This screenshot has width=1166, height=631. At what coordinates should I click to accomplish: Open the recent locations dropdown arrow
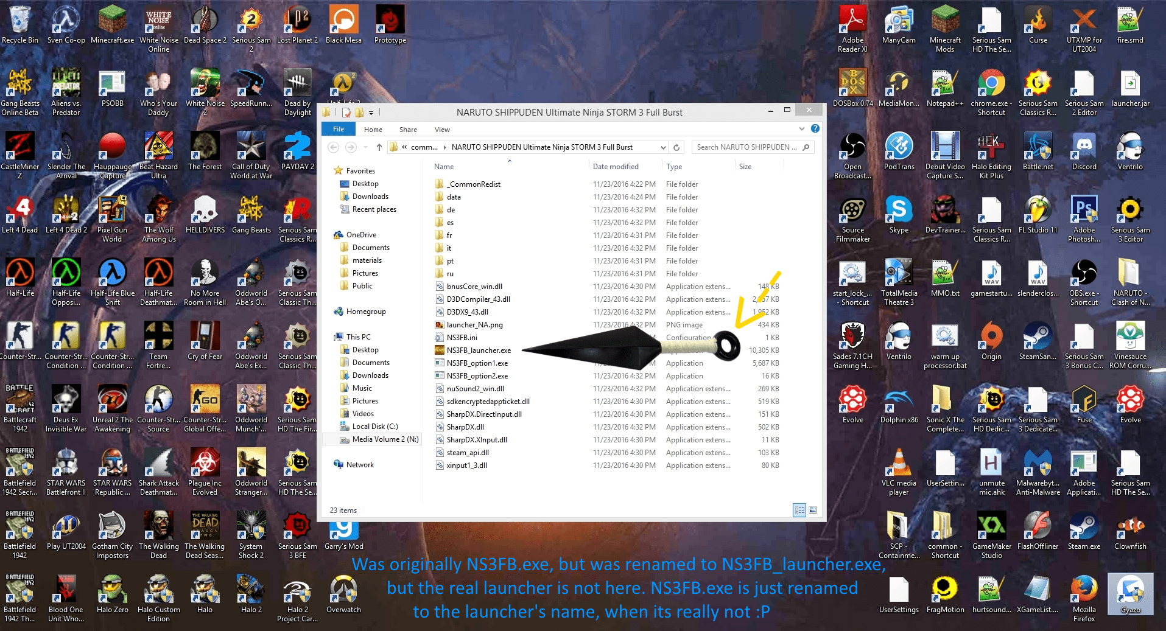365,147
